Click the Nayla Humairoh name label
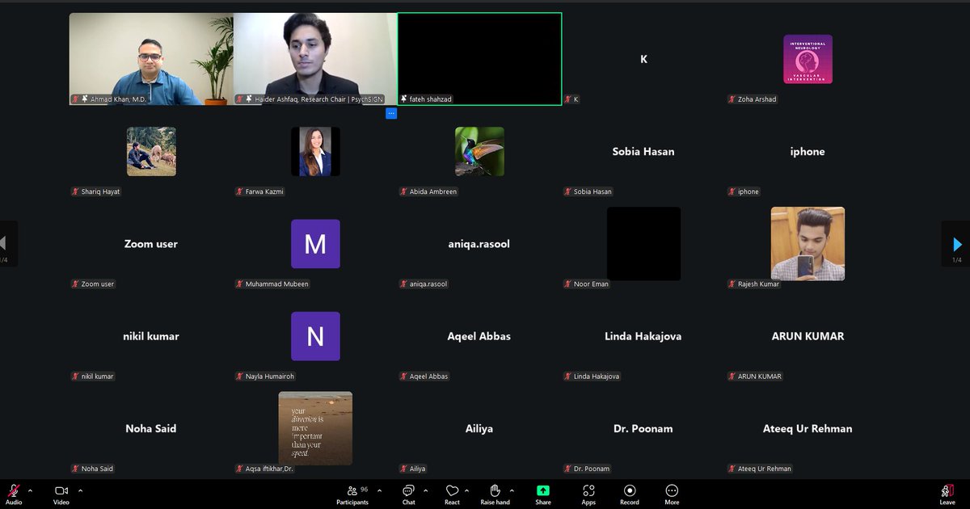970x509 pixels. [x=270, y=376]
